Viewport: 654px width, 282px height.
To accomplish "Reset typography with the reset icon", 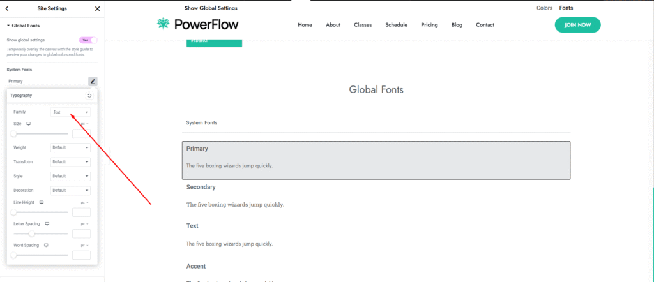I will coord(89,96).
